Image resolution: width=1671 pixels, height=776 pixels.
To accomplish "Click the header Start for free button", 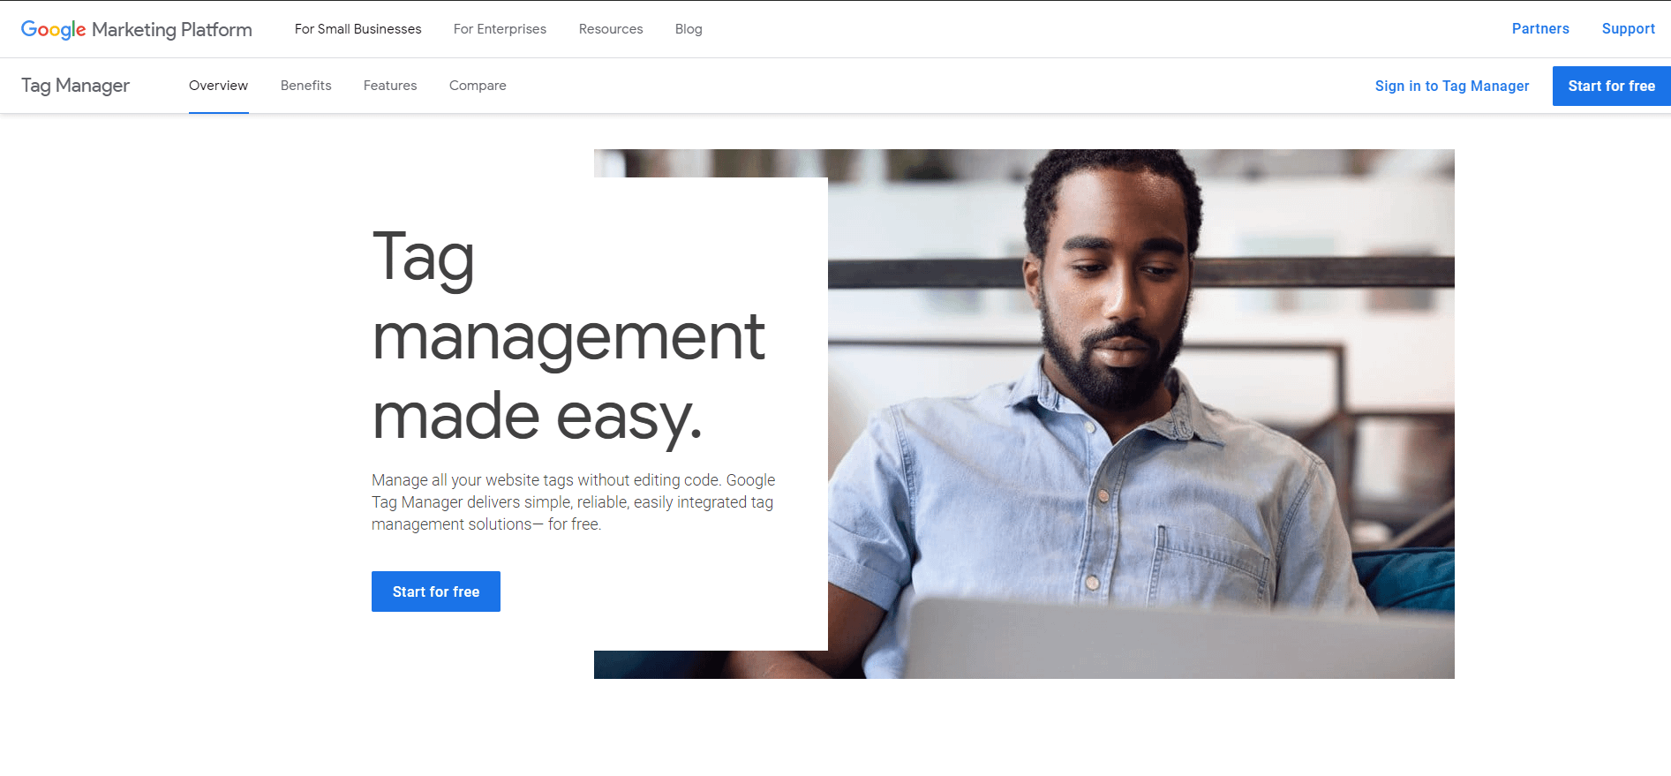I will point(1611,86).
